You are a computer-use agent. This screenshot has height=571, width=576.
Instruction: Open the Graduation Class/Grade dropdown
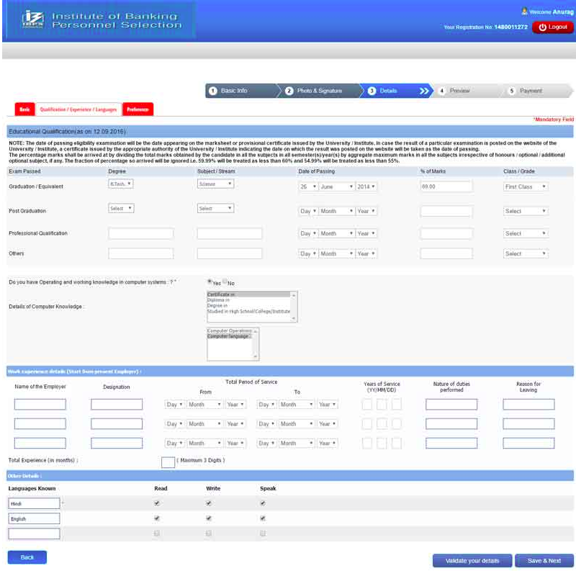tap(525, 186)
